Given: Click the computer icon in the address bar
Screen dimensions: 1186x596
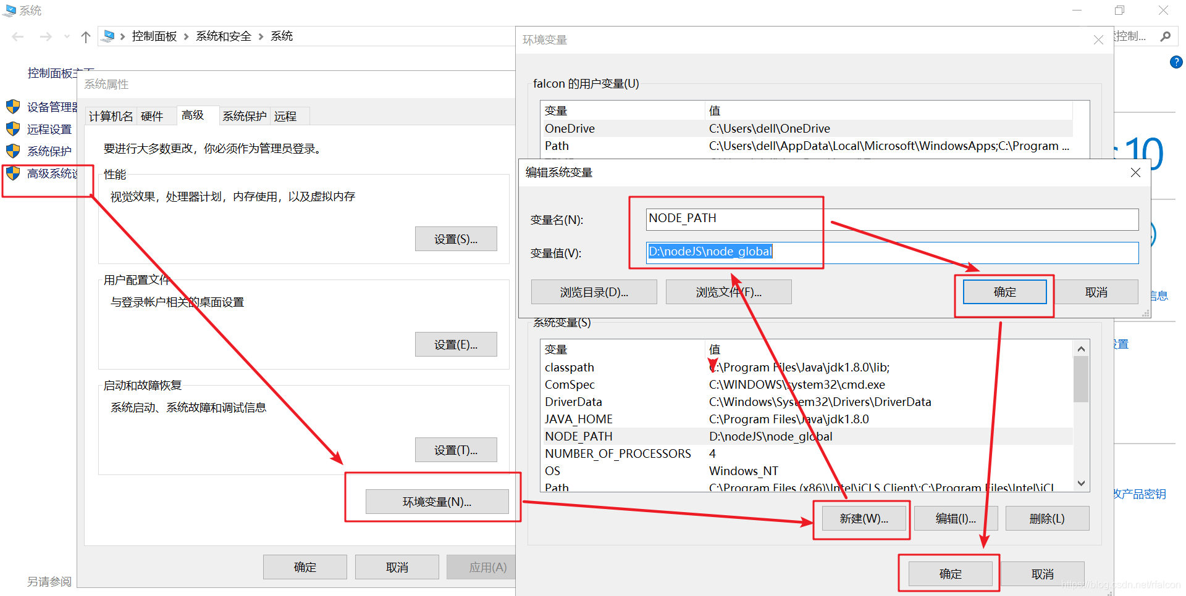Looking at the screenshot, I should click(x=108, y=36).
